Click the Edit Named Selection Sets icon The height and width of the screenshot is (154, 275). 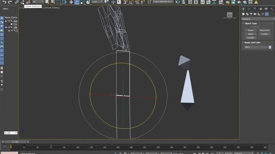149,2
